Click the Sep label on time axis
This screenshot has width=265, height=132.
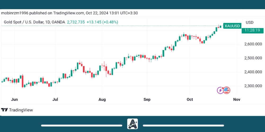pyautogui.click(x=147, y=100)
